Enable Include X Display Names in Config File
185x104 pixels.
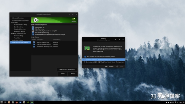(33, 31)
